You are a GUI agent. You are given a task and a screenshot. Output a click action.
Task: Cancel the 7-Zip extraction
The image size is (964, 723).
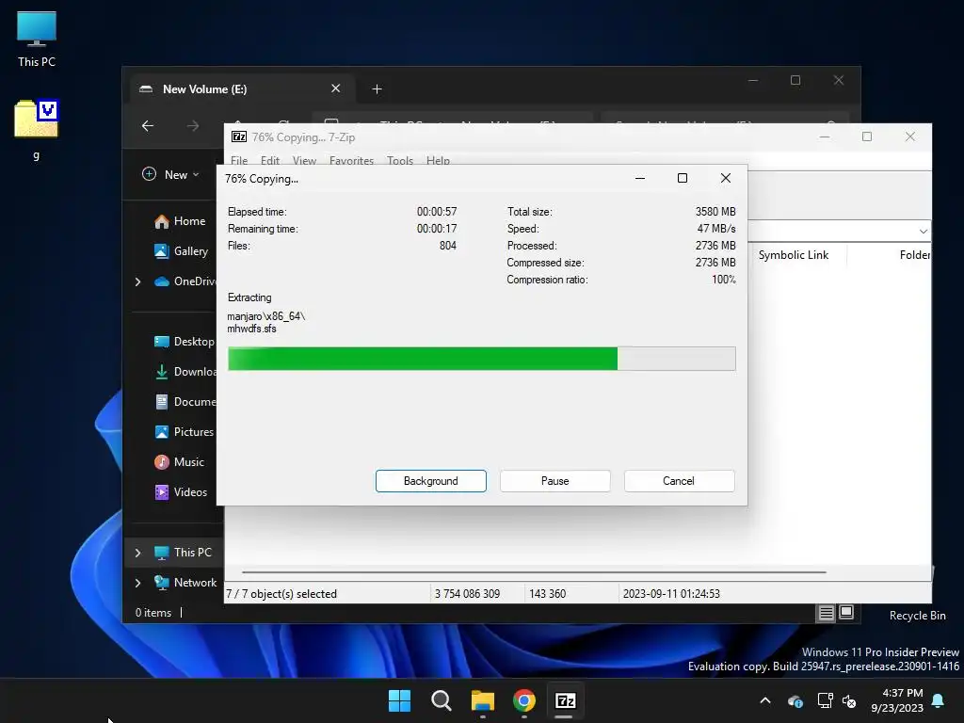(679, 481)
